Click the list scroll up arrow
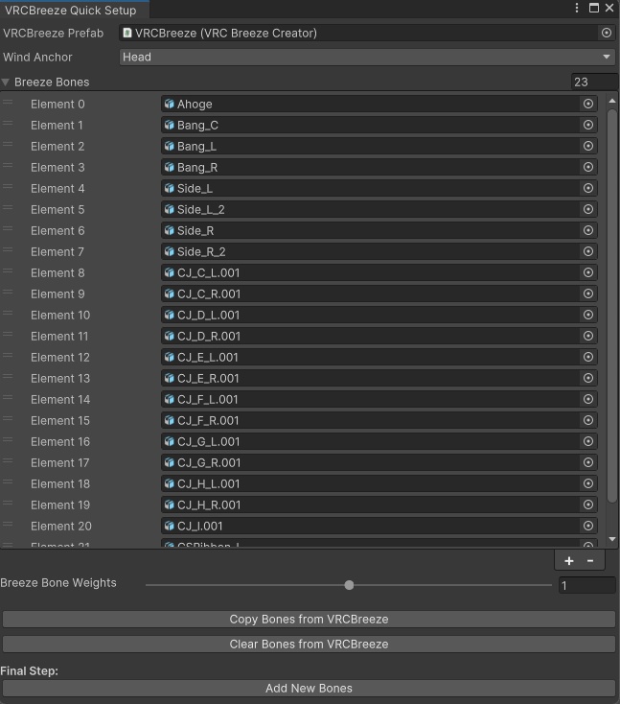Screen dimensions: 620x704 pyautogui.click(x=612, y=101)
